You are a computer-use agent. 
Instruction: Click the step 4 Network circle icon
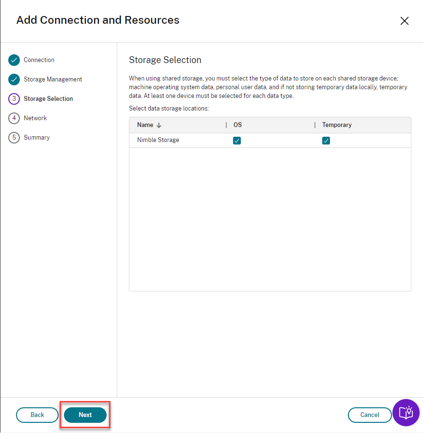[14, 118]
